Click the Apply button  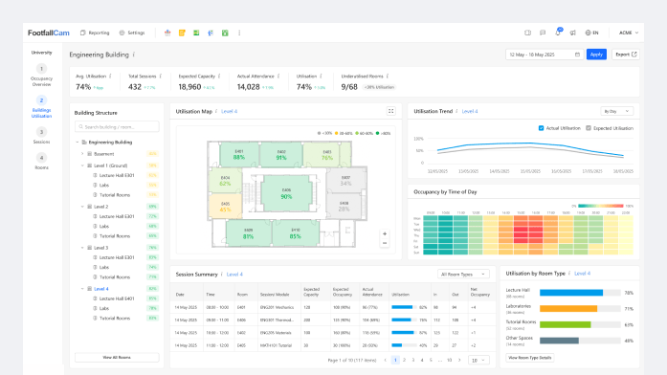(596, 55)
